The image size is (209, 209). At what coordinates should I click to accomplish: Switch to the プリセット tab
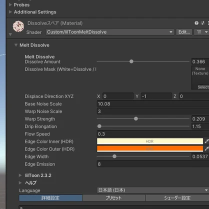[x=113, y=198]
